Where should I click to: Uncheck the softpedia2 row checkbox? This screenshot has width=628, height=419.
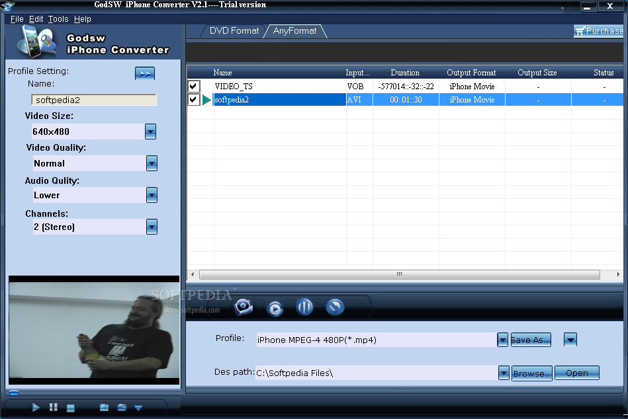click(193, 99)
